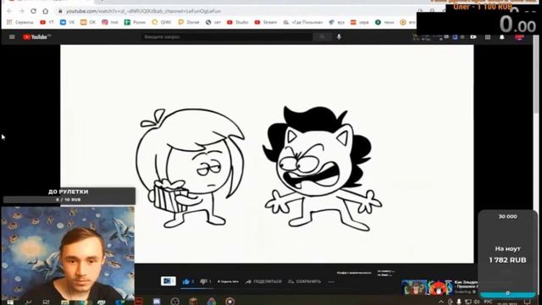Click the cartoon video player area
Viewport: 542px width, 305px height.
pyautogui.click(x=267, y=154)
